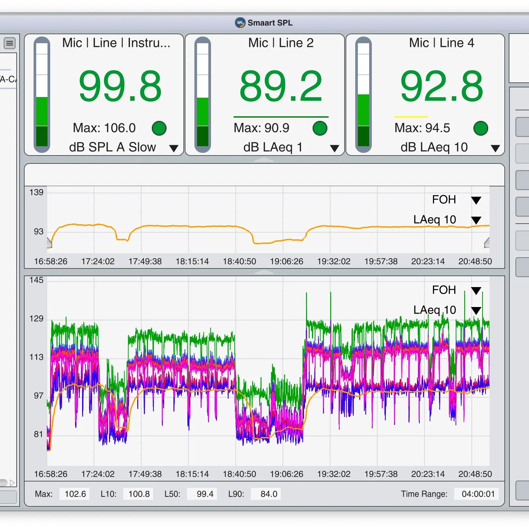The width and height of the screenshot is (529, 529).
Task: Open the dB SPL A Slow dropdown
Action: pyautogui.click(x=173, y=148)
